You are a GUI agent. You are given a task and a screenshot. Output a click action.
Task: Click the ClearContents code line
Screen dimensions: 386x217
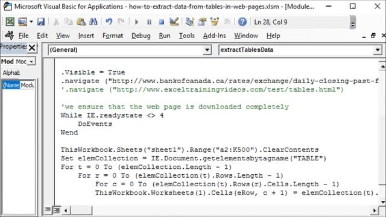(x=189, y=150)
